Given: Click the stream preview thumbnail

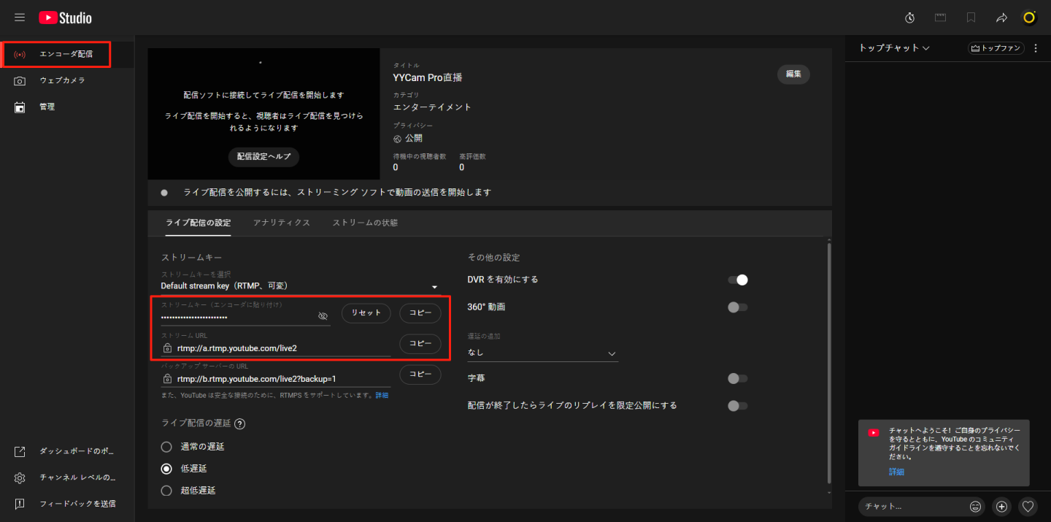Looking at the screenshot, I should click(x=263, y=114).
